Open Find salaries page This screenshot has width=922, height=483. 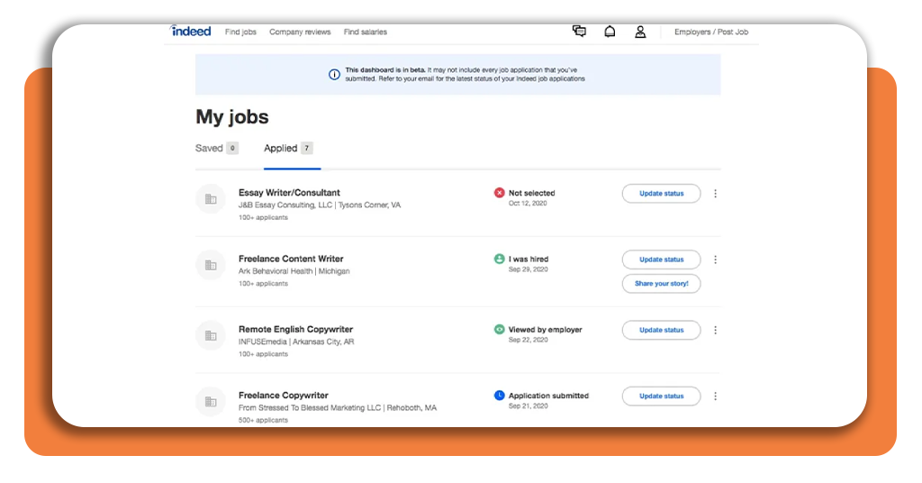[366, 32]
